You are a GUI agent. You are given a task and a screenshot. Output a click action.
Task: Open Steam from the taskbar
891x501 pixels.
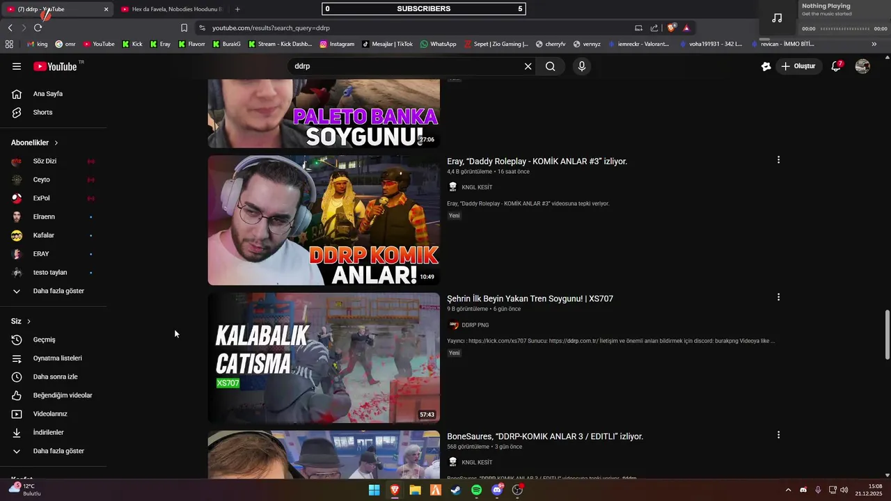456,490
